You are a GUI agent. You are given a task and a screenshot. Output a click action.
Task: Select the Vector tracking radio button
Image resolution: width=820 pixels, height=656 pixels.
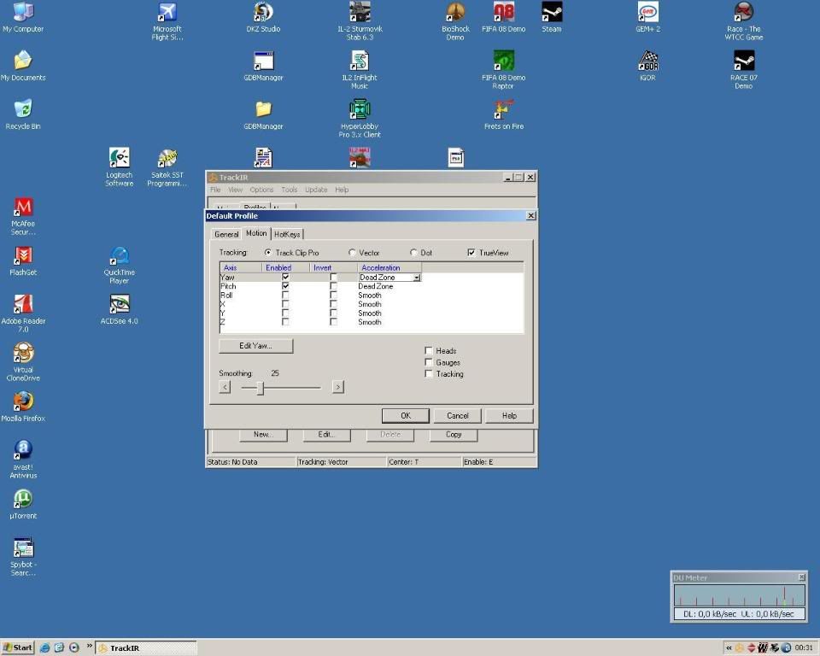(351, 252)
